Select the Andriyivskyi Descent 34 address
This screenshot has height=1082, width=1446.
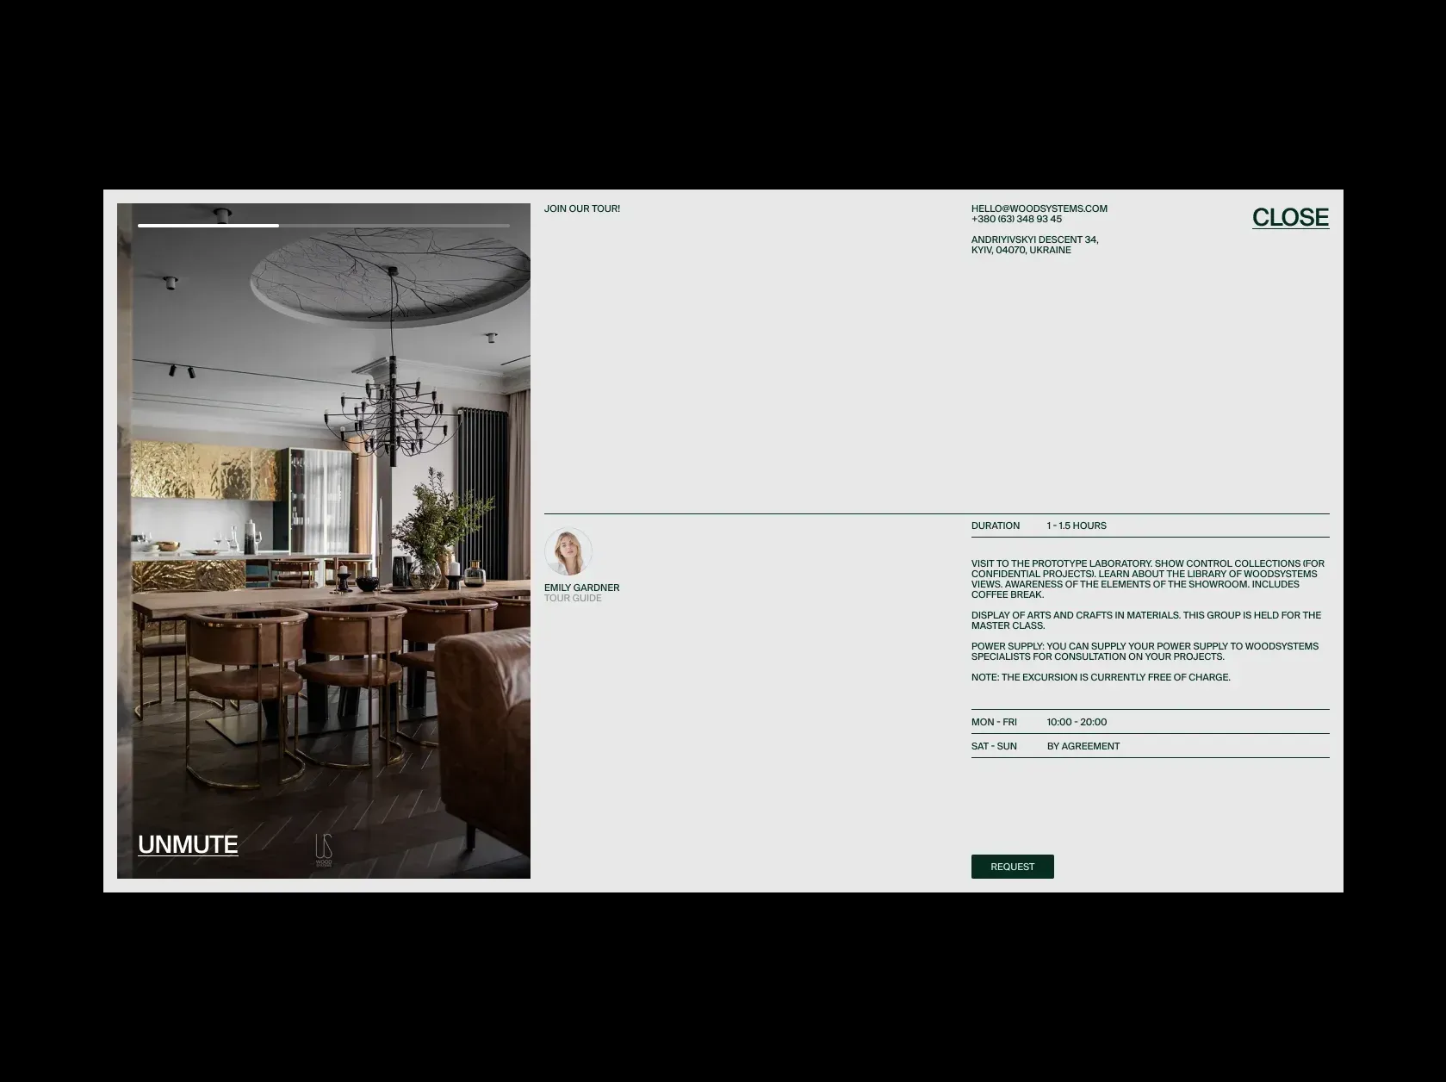[1034, 245]
